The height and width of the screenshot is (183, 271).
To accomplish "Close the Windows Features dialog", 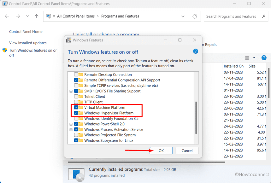I will tap(195, 40).
